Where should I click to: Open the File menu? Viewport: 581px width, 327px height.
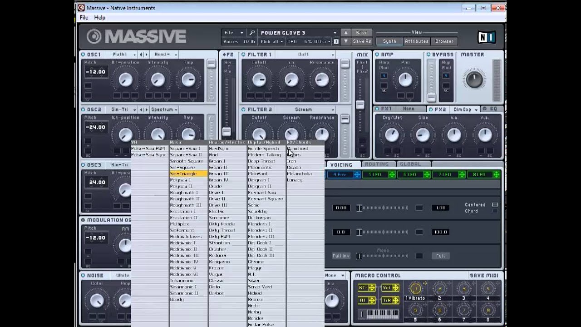84,17
